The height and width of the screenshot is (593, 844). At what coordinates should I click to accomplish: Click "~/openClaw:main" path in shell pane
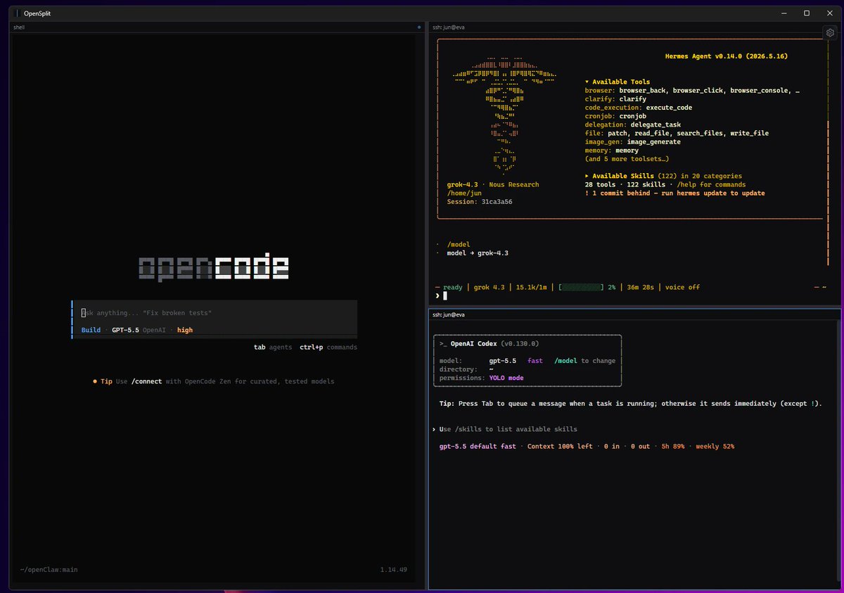(x=49, y=570)
